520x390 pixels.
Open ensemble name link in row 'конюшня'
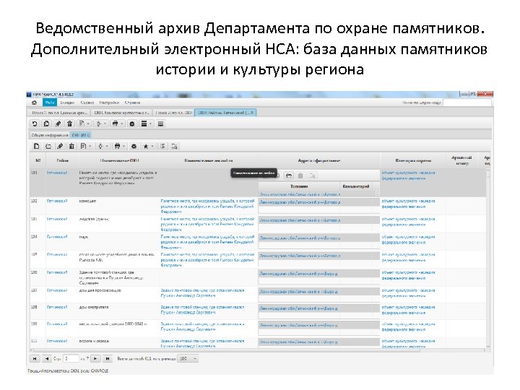tap(207, 206)
